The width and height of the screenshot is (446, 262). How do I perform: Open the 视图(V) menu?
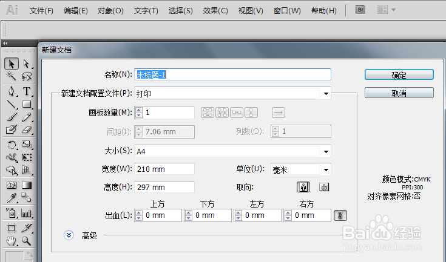[x=251, y=11]
